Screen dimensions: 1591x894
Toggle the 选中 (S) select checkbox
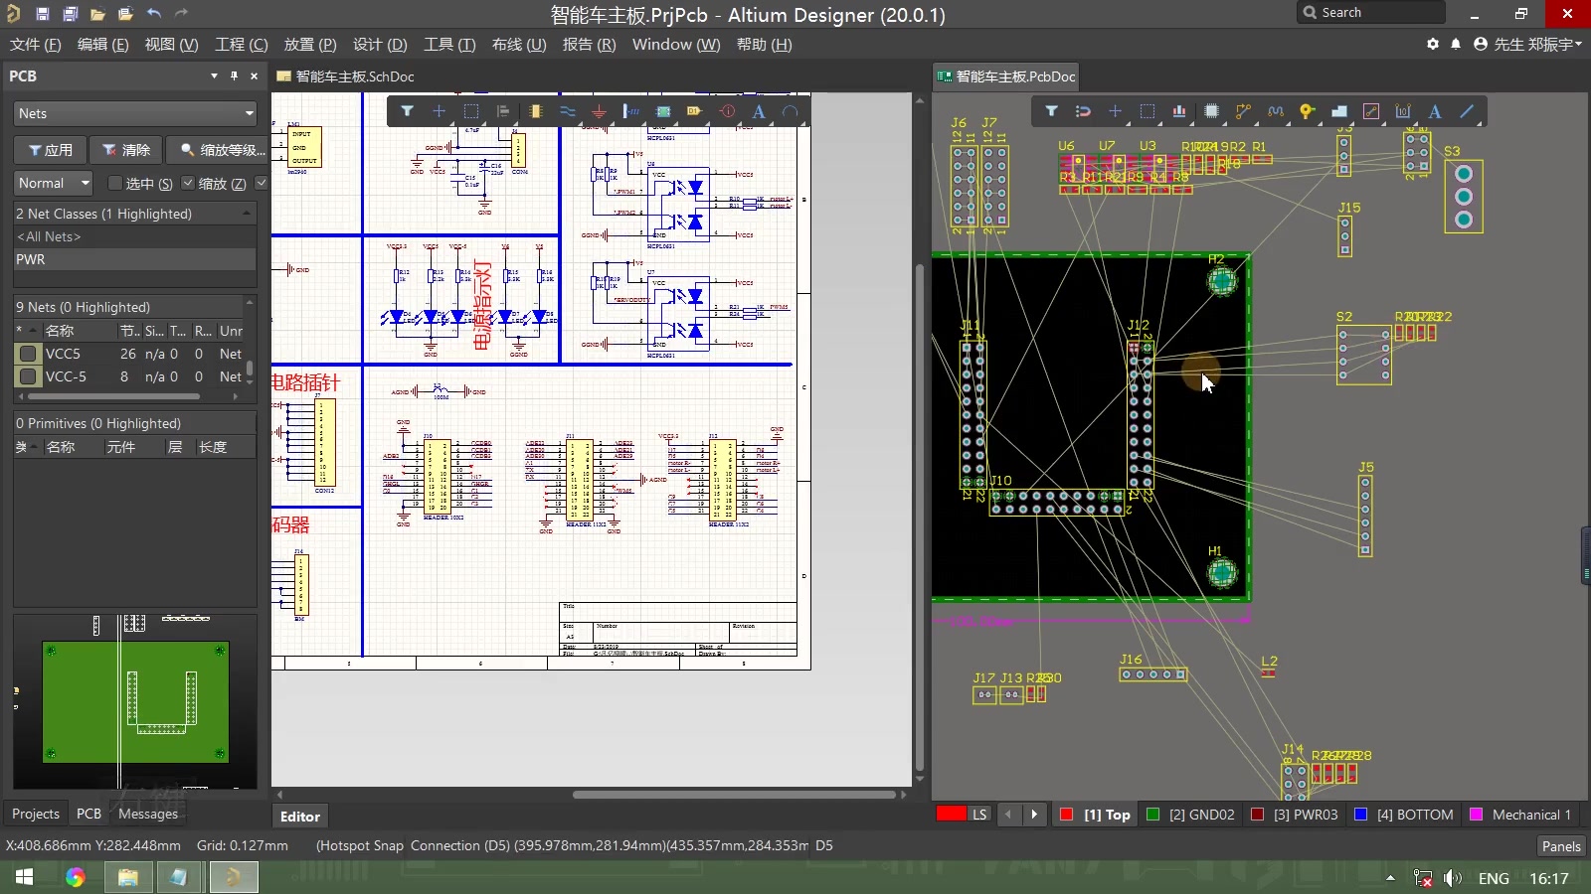point(115,183)
